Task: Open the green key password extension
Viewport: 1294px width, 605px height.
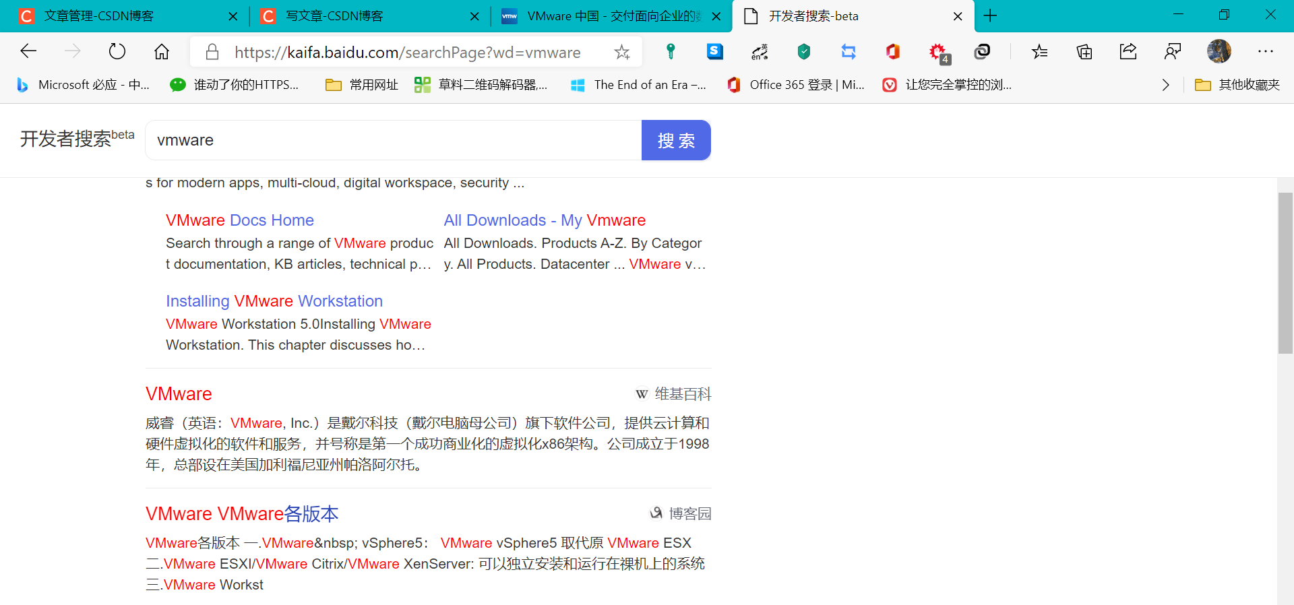Action: (x=671, y=51)
